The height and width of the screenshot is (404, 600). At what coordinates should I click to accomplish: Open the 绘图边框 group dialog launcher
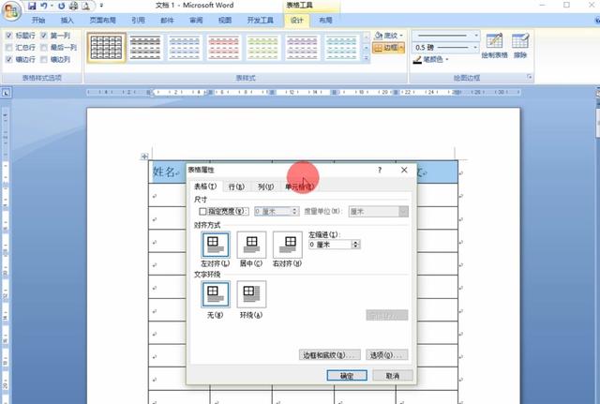(x=530, y=77)
